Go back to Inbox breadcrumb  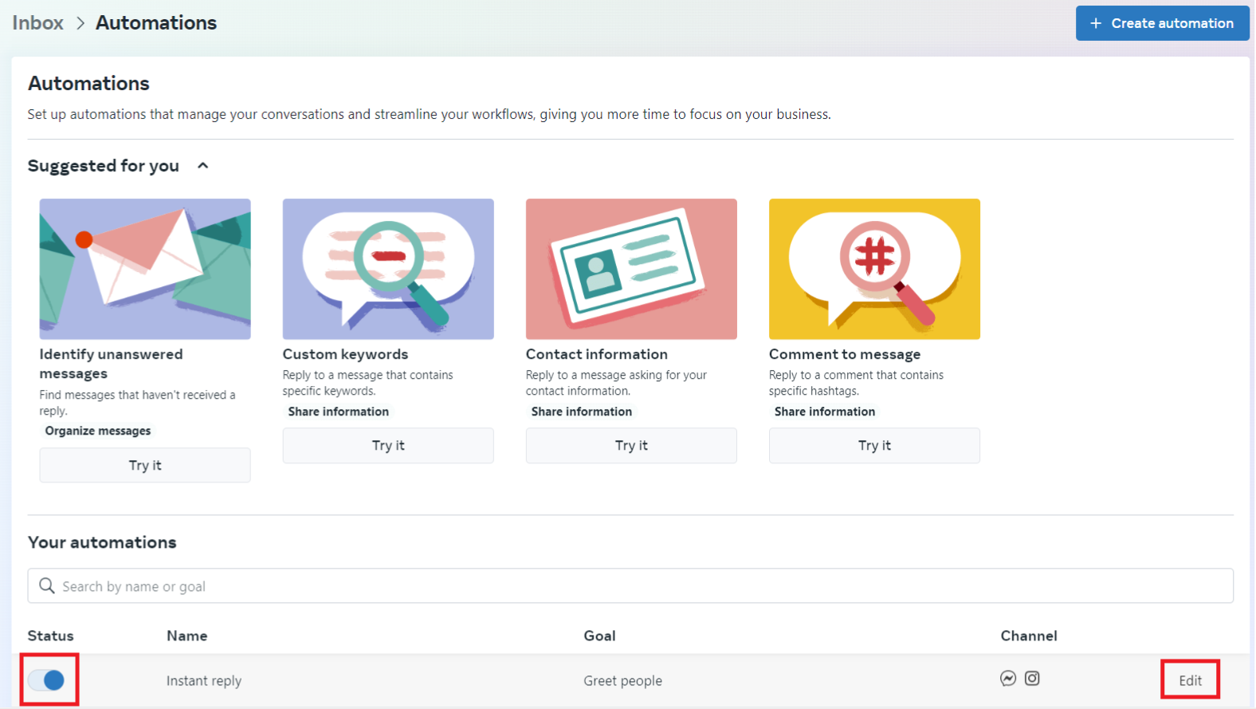[37, 23]
